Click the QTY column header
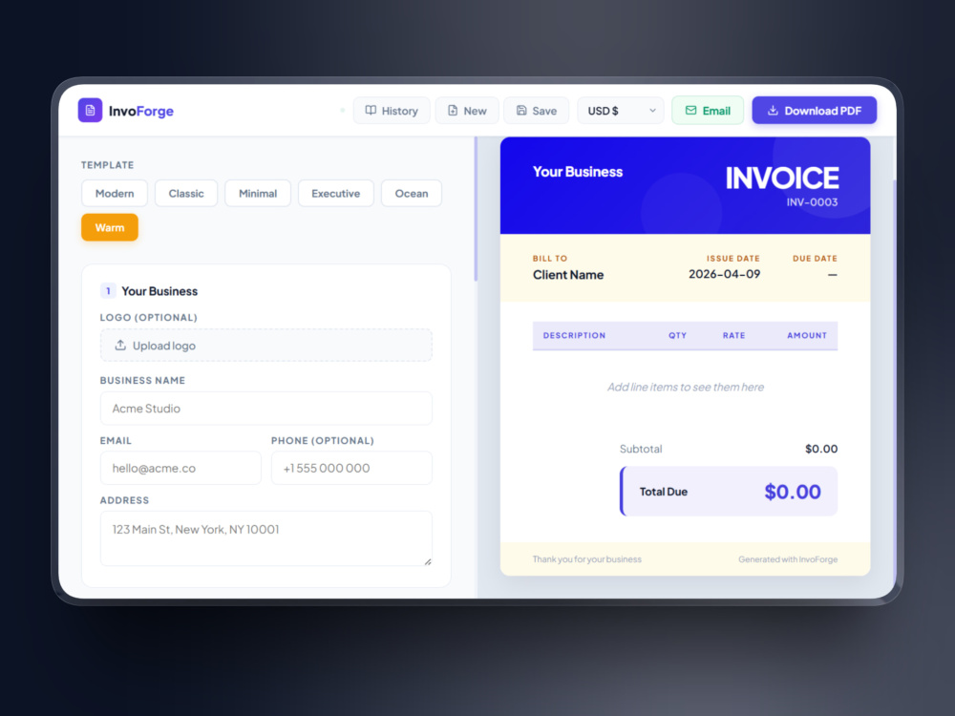The image size is (955, 716). (677, 335)
